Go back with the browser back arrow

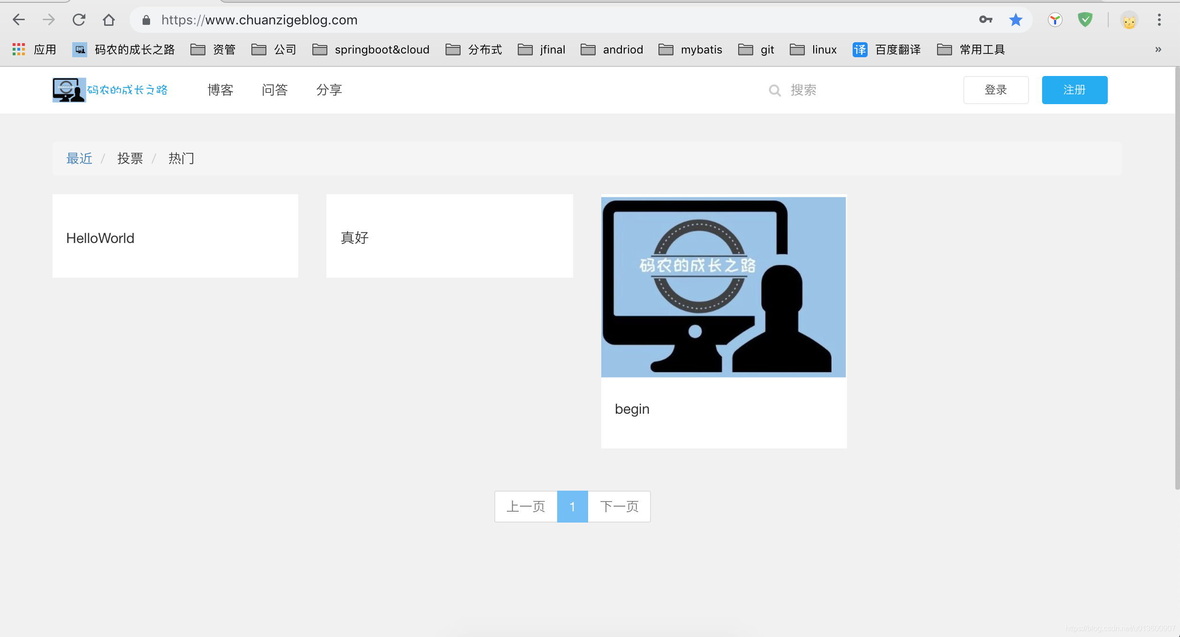pos(19,20)
